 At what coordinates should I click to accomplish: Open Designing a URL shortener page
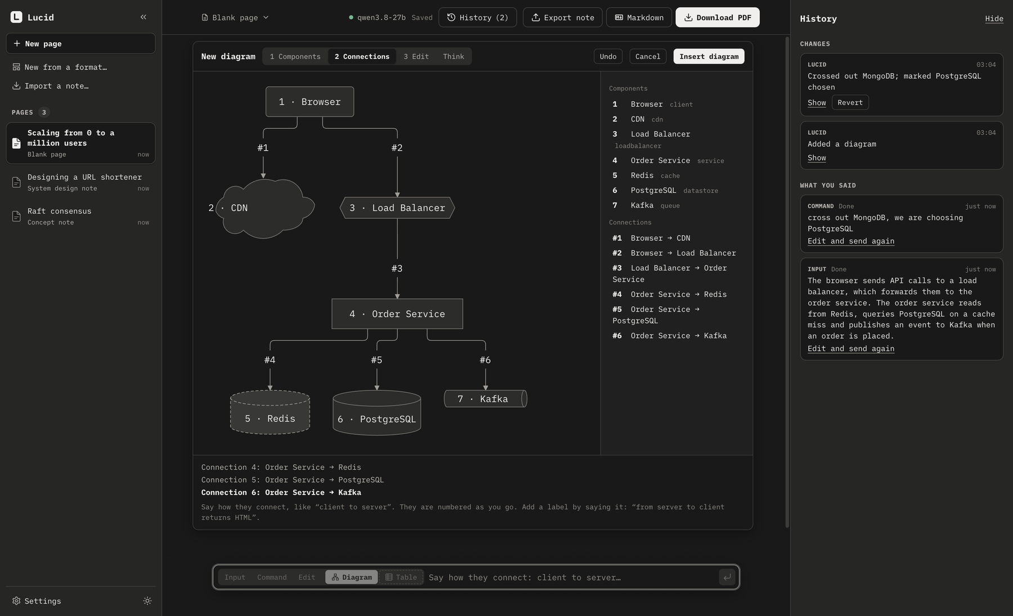[x=80, y=182]
